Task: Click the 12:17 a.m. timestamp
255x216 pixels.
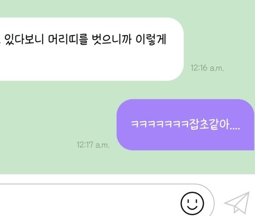Action: 93,145
